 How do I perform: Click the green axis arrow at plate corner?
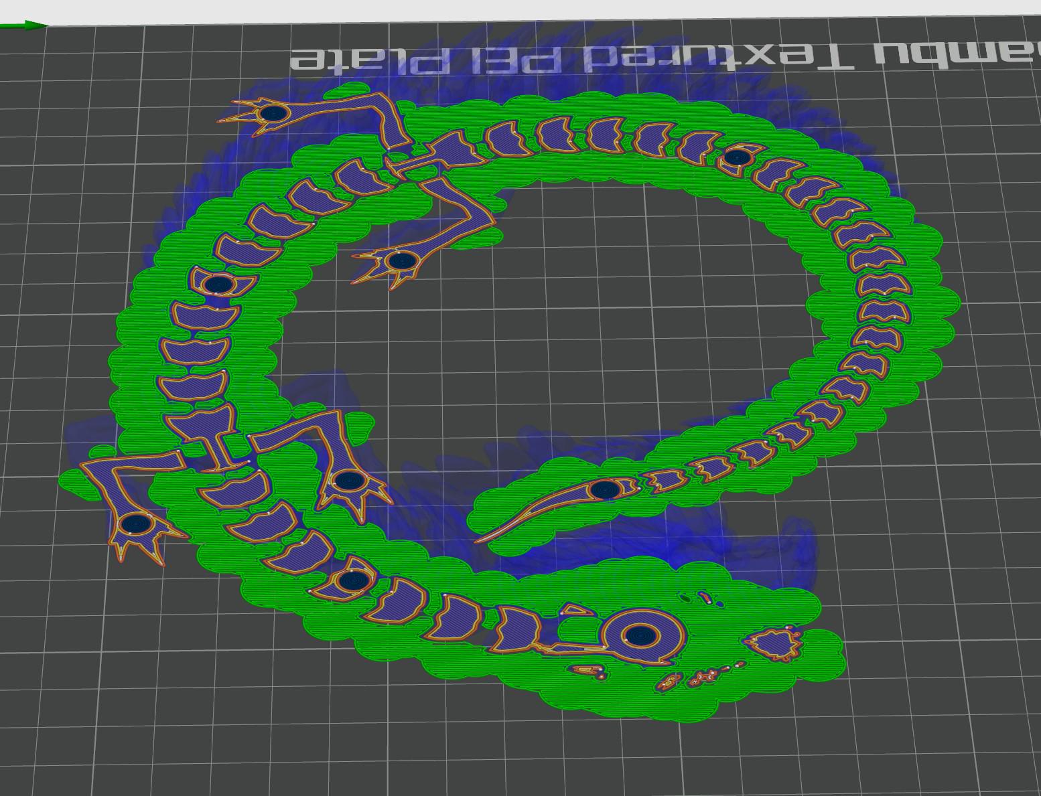click(x=27, y=25)
